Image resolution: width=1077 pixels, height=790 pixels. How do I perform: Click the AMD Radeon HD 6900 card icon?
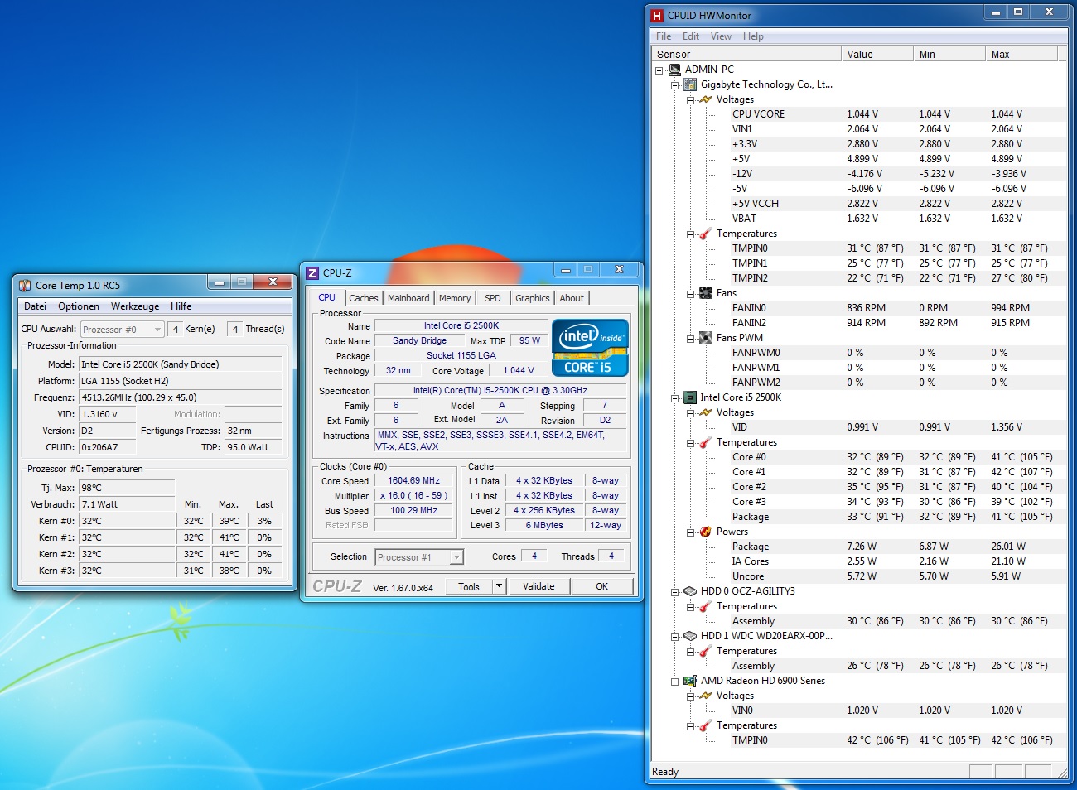[x=690, y=681]
